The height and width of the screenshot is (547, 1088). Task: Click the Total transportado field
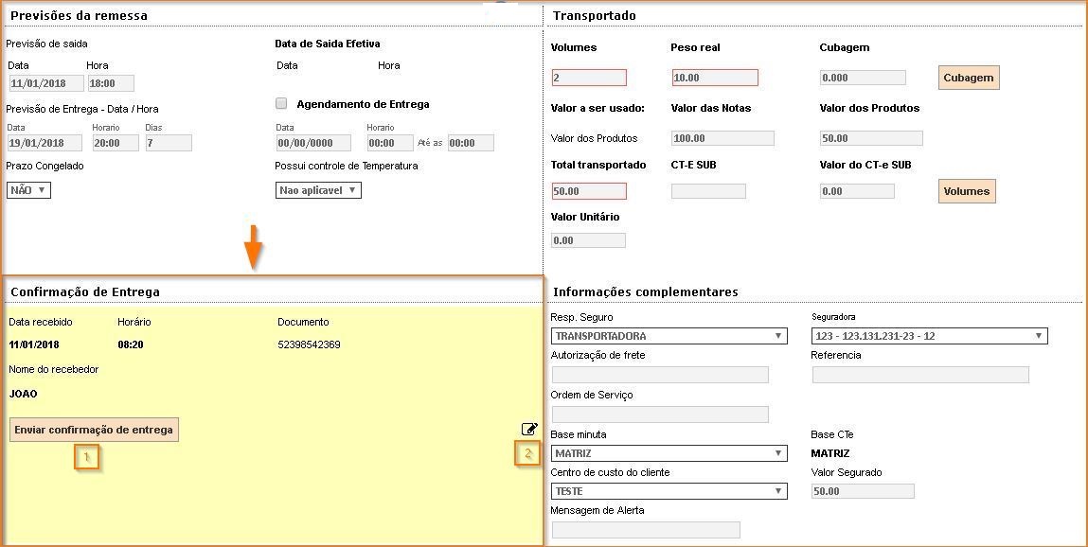pos(589,191)
